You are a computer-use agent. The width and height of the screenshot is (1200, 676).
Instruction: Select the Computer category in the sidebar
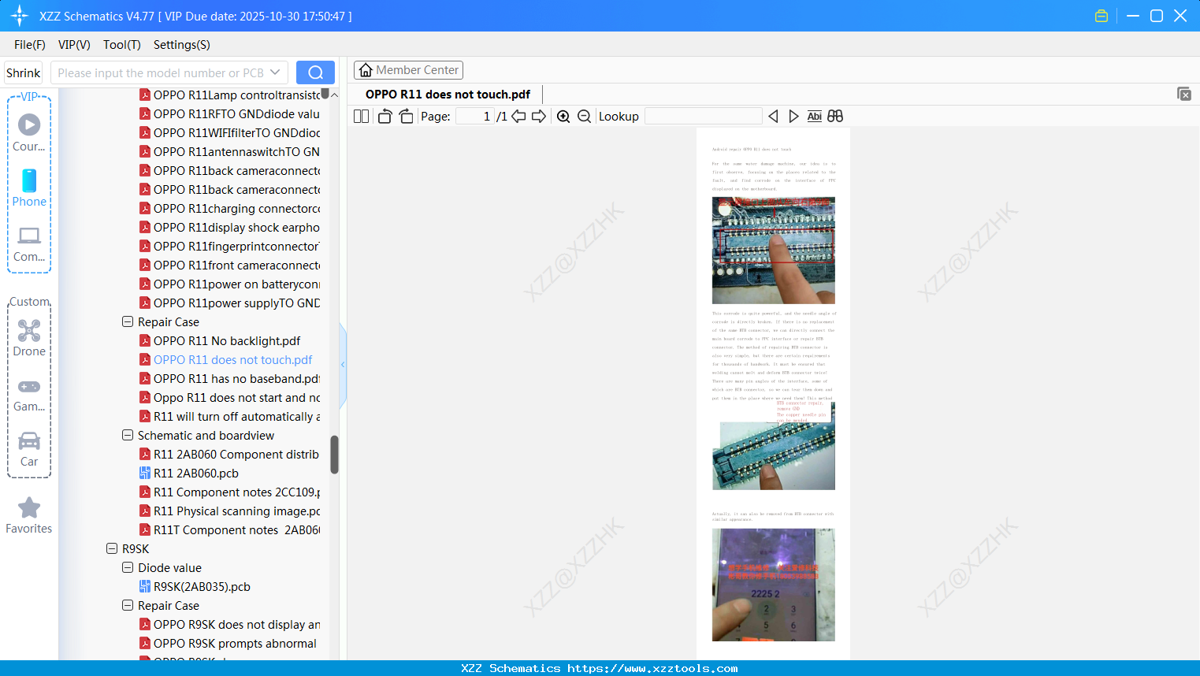(29, 243)
